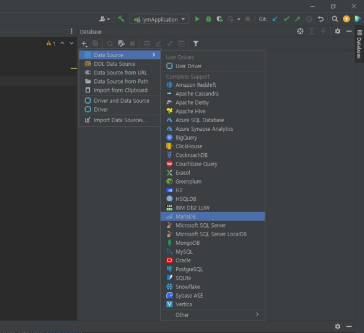The height and width of the screenshot is (333, 364).
Task: Start debugging with the bug icon
Action: coord(208,19)
